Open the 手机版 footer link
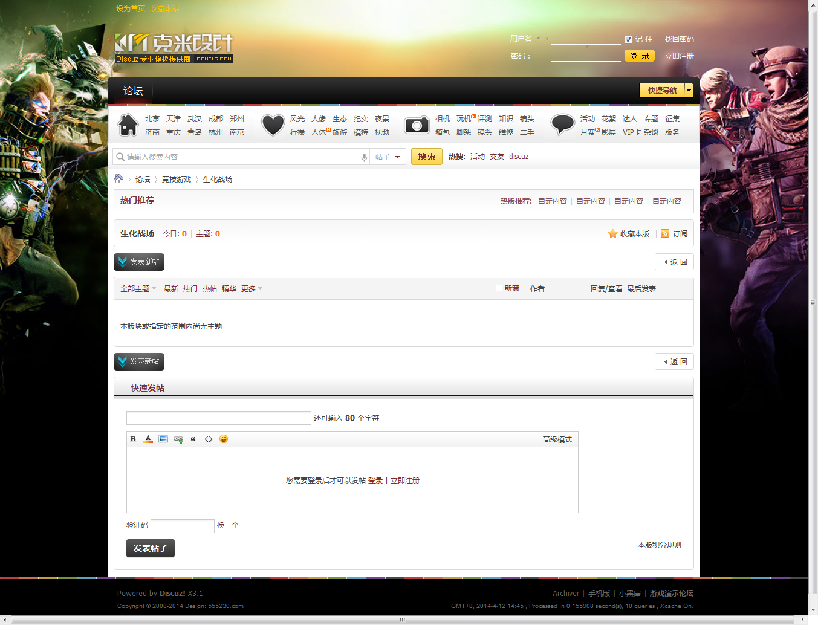 599,594
